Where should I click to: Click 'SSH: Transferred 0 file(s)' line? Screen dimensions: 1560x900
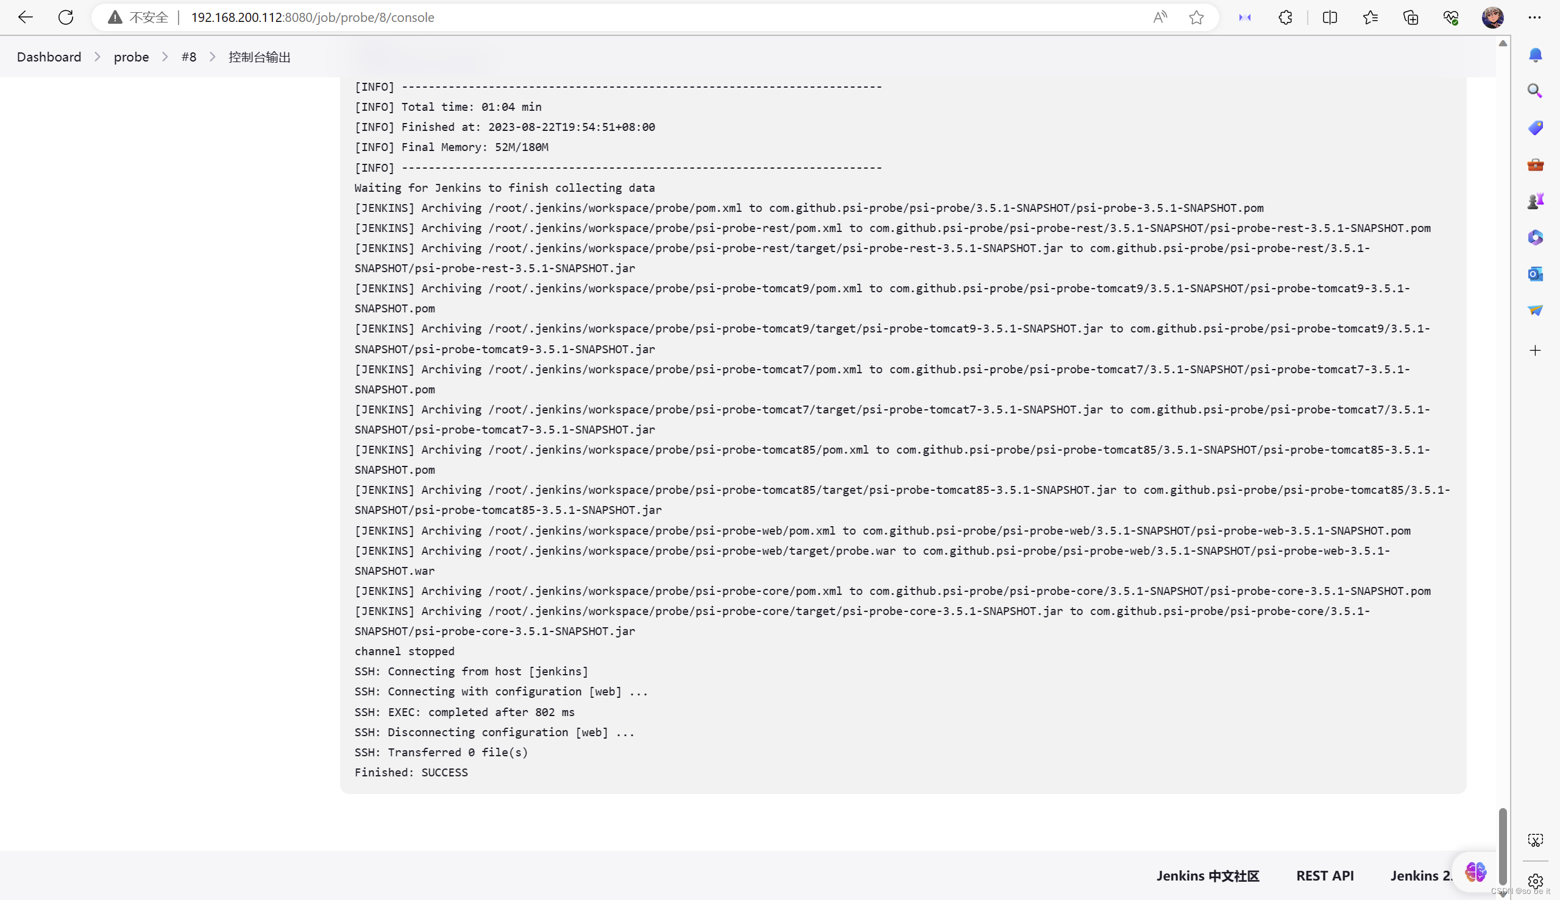click(441, 752)
